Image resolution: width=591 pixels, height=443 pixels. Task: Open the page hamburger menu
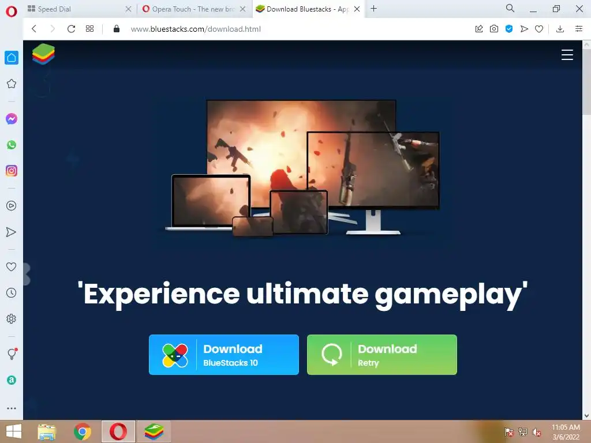[567, 55]
